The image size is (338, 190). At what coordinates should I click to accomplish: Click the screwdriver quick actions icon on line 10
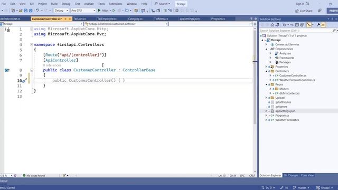point(24,81)
